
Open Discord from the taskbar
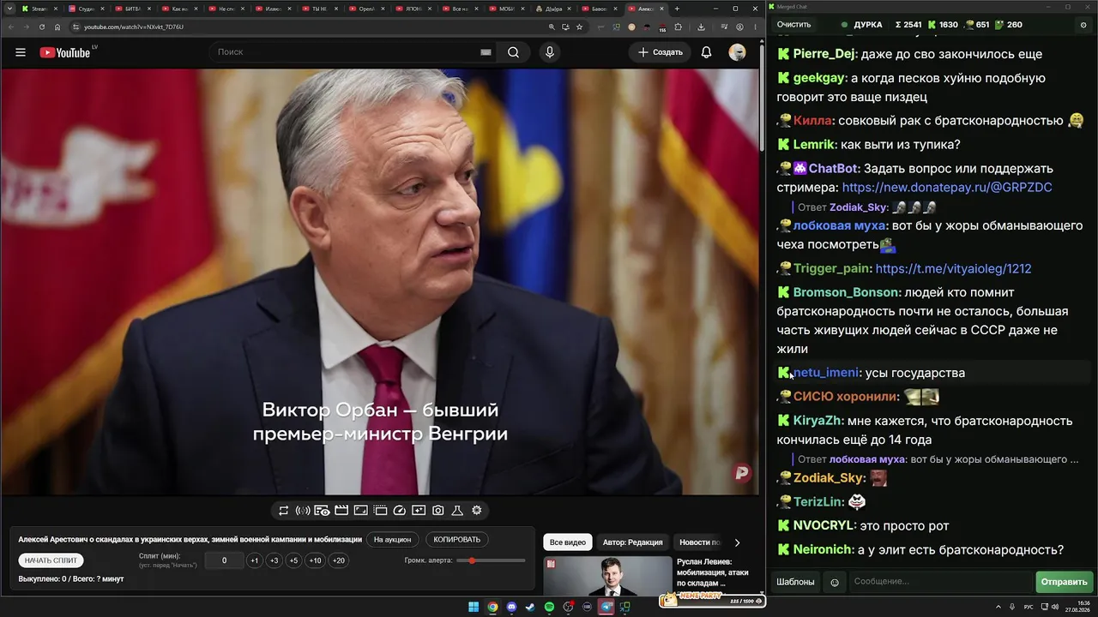coord(512,607)
